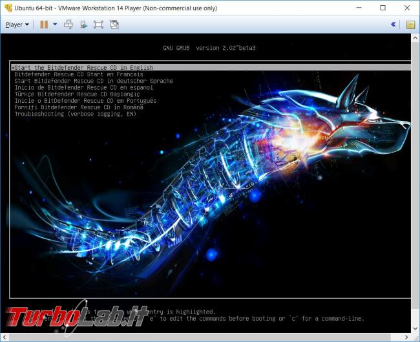
Task: Choose Inicio de Bitdefender Rescue CD en espanol
Action: pyautogui.click(x=83, y=88)
